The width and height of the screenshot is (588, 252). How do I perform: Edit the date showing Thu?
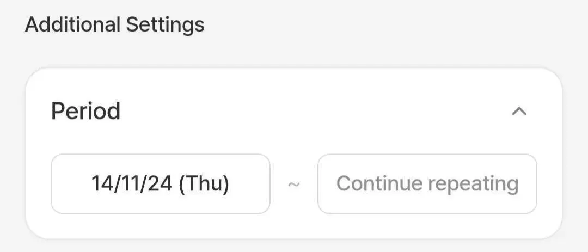tap(160, 184)
